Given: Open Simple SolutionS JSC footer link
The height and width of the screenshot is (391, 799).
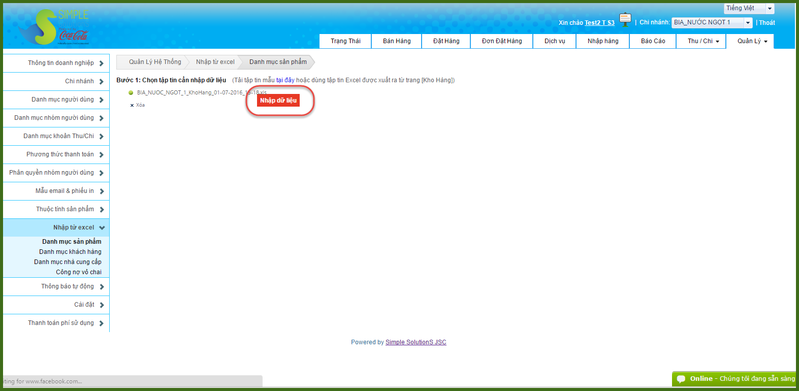Looking at the screenshot, I should (416, 342).
